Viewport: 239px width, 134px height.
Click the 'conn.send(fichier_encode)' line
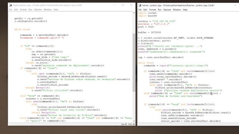[179, 118]
